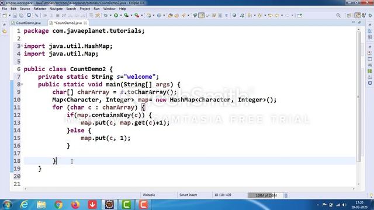This screenshot has height=210, width=374.
Task: Expand the Next Annotation dropdown arrow
Action: click(x=255, y=16)
